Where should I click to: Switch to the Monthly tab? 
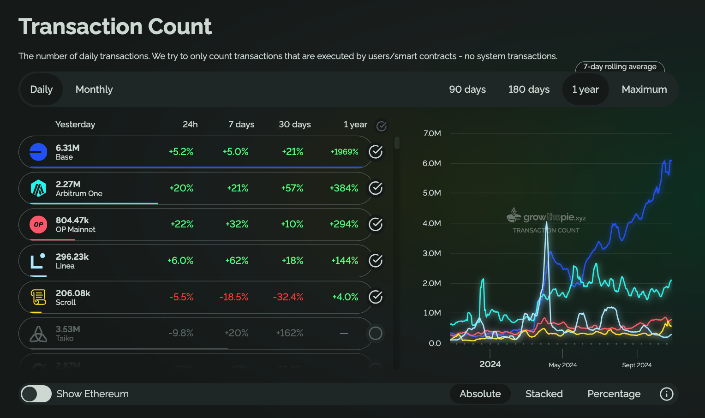pos(94,90)
